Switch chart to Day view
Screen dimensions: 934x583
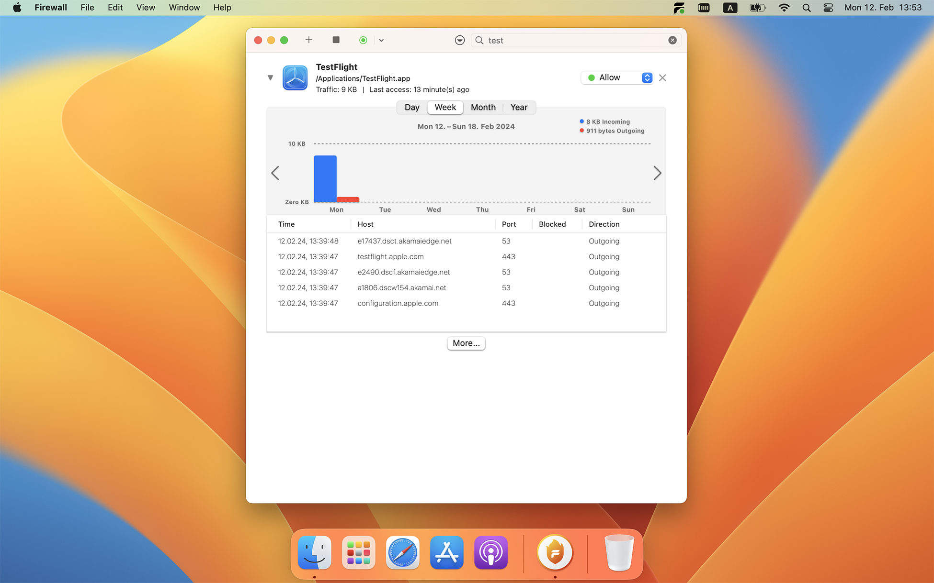click(x=412, y=107)
